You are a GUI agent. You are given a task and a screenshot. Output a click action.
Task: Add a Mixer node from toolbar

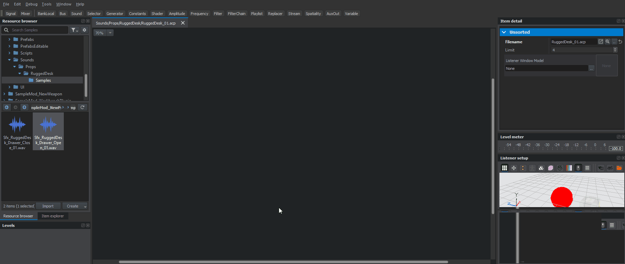(26, 14)
